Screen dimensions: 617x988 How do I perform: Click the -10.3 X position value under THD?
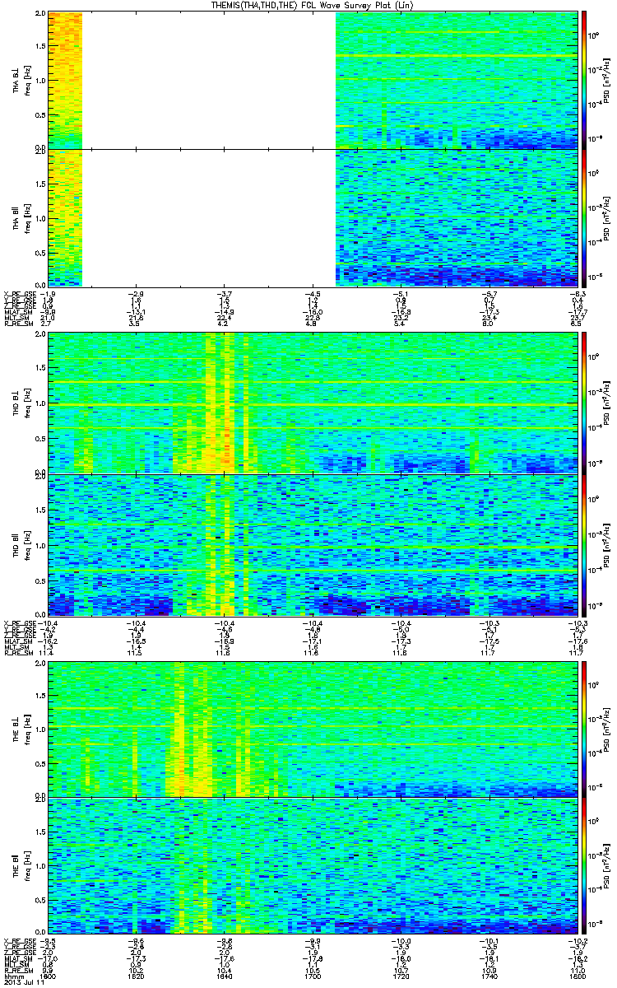(x=576, y=622)
